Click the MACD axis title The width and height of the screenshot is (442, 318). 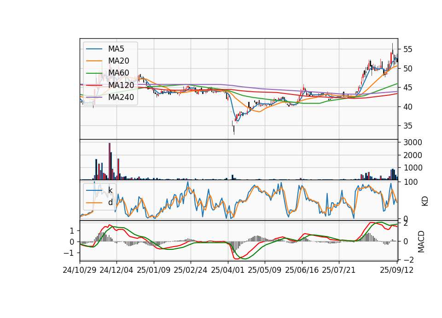[421, 241]
